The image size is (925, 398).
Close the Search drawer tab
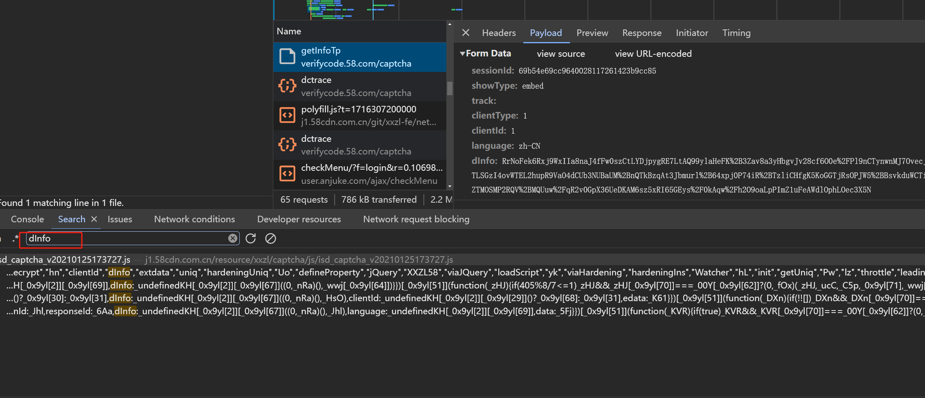tap(94, 219)
